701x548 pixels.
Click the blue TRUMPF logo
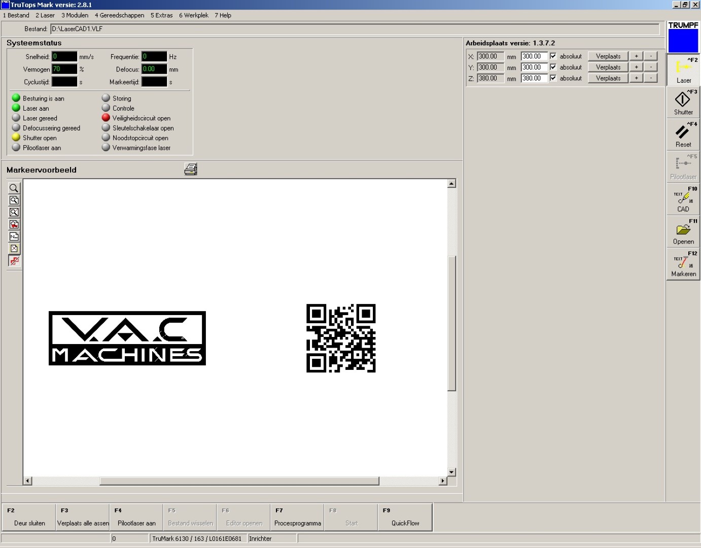683,41
